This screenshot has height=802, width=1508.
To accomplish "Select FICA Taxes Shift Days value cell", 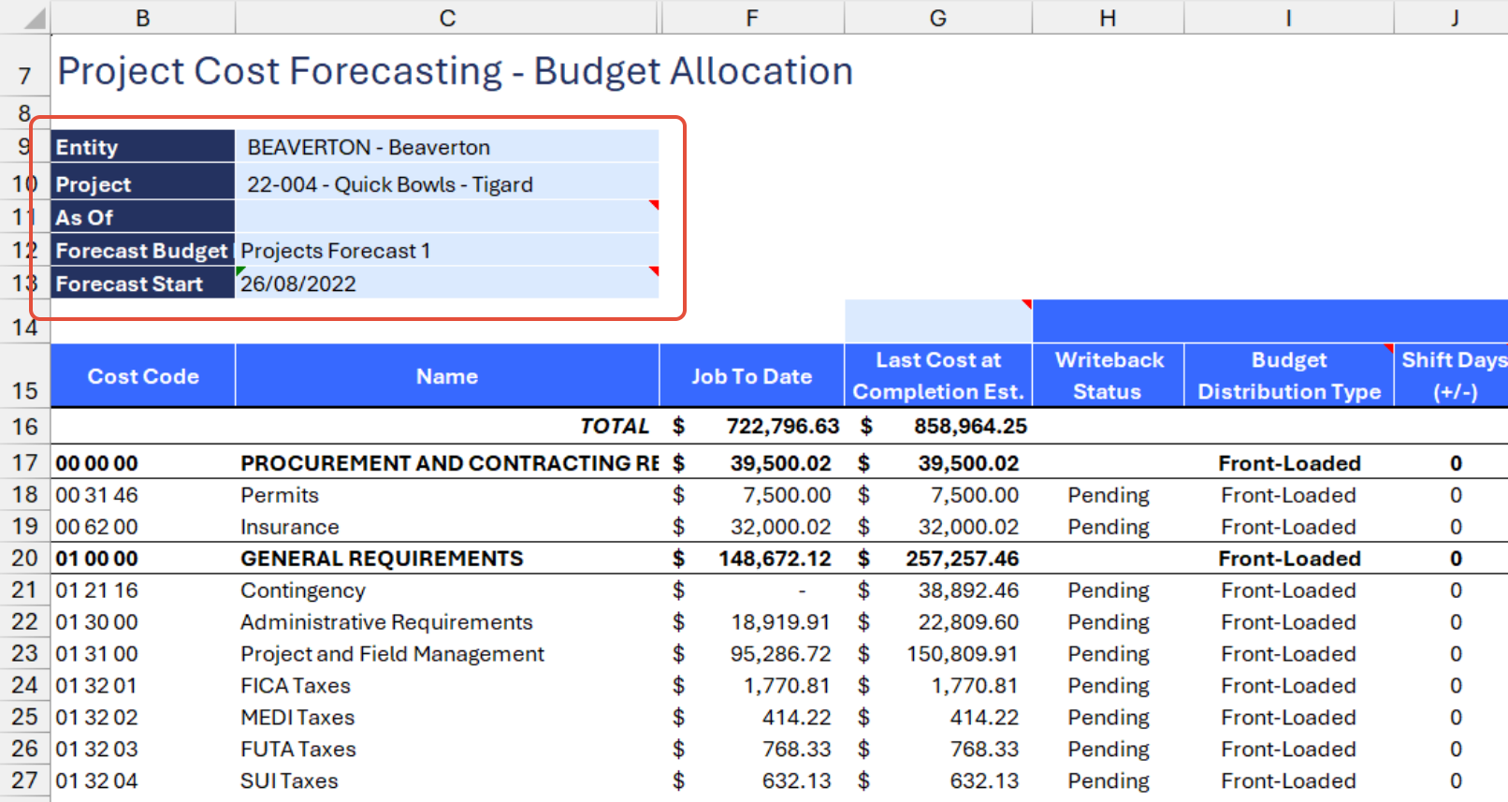I will click(x=1455, y=686).
